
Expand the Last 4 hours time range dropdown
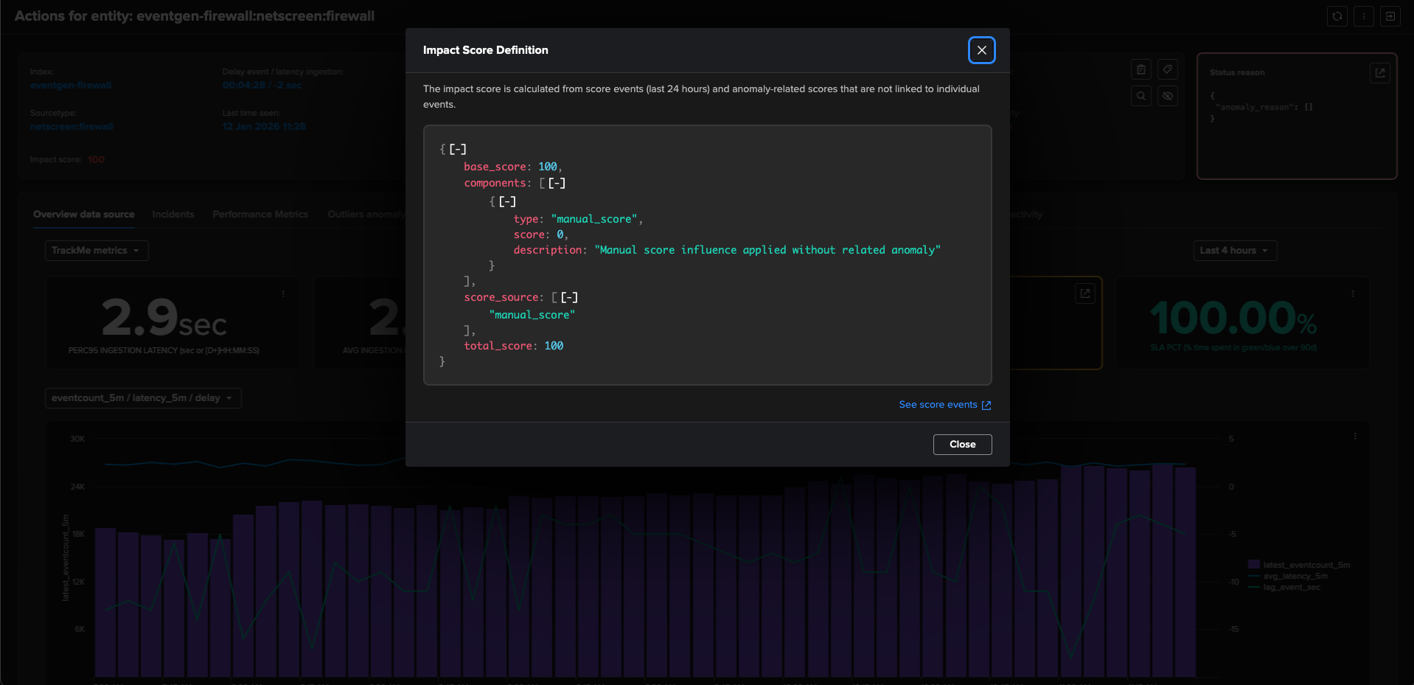(x=1234, y=251)
